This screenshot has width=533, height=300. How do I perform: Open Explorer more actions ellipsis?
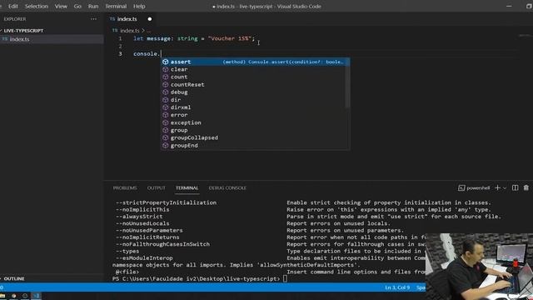[93, 19]
